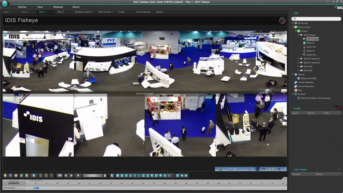This screenshot has width=343, height=193.
Task: Expand the IDIS-NVR node
Action: [299, 70]
